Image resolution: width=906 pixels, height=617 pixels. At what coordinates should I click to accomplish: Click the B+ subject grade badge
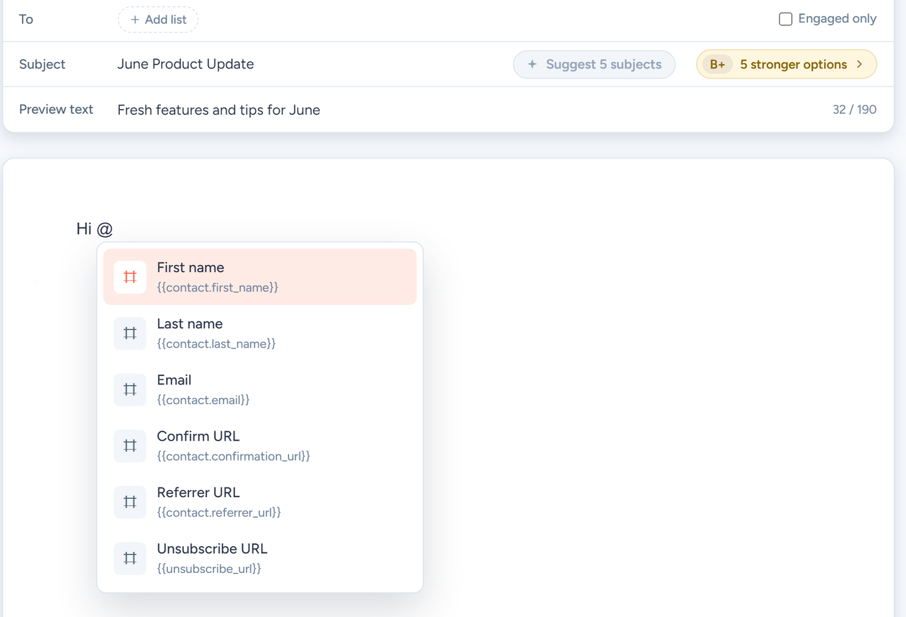[717, 65]
